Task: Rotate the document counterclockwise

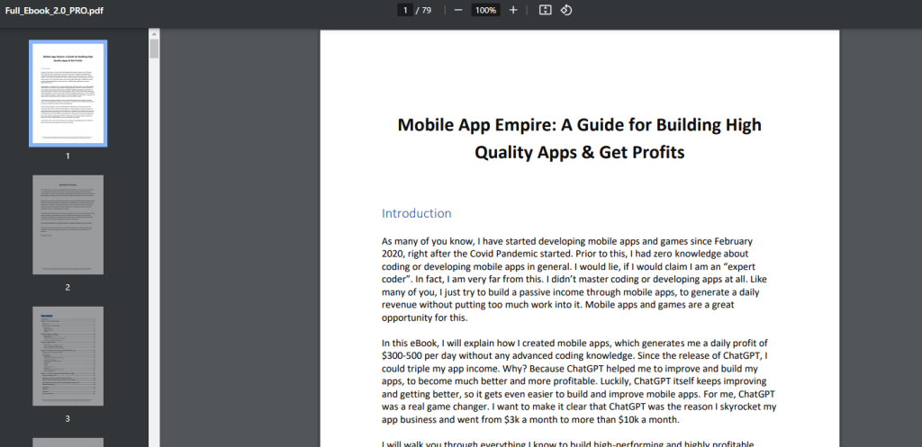Action: [565, 10]
